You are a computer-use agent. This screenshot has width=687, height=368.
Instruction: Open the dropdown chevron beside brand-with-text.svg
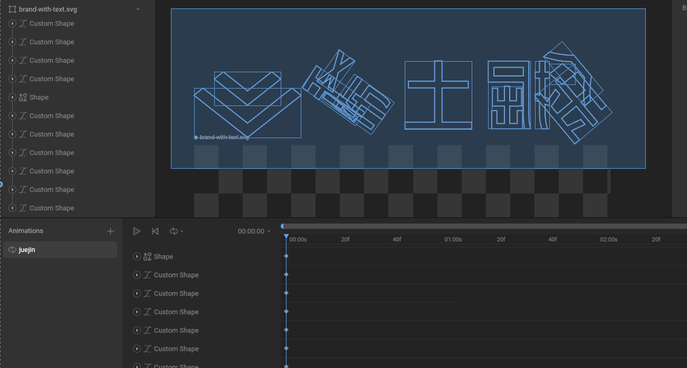tap(138, 9)
